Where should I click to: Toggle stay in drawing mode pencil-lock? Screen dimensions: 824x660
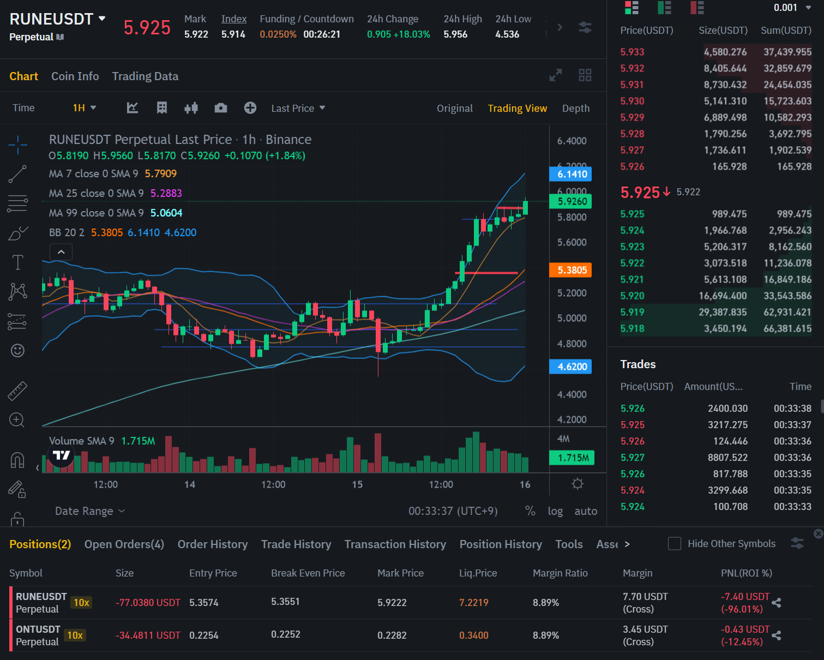17,489
